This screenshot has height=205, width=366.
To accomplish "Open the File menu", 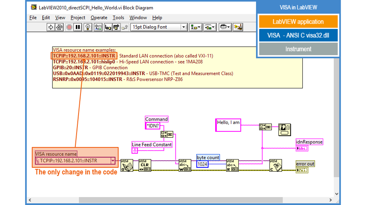I will pos(33,18).
